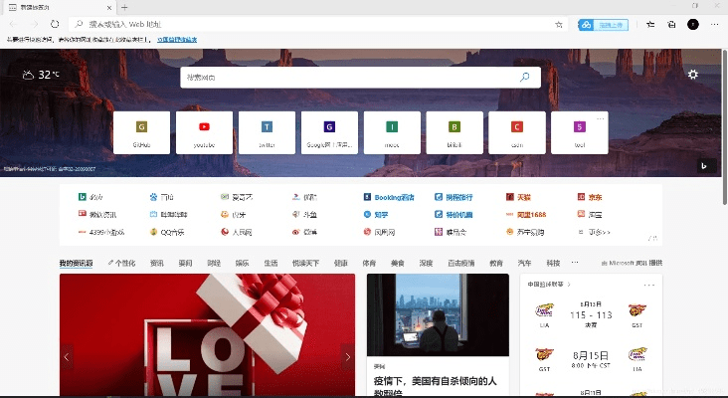The image size is (728, 398).
Task: Open the 人民网 link
Action: click(x=237, y=232)
